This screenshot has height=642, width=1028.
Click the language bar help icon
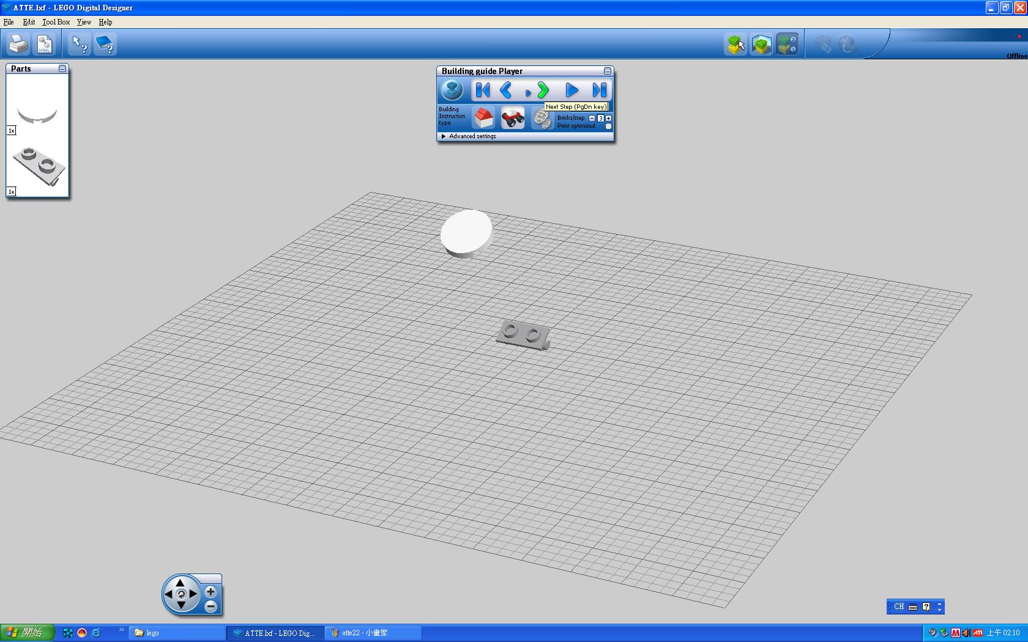[926, 607]
